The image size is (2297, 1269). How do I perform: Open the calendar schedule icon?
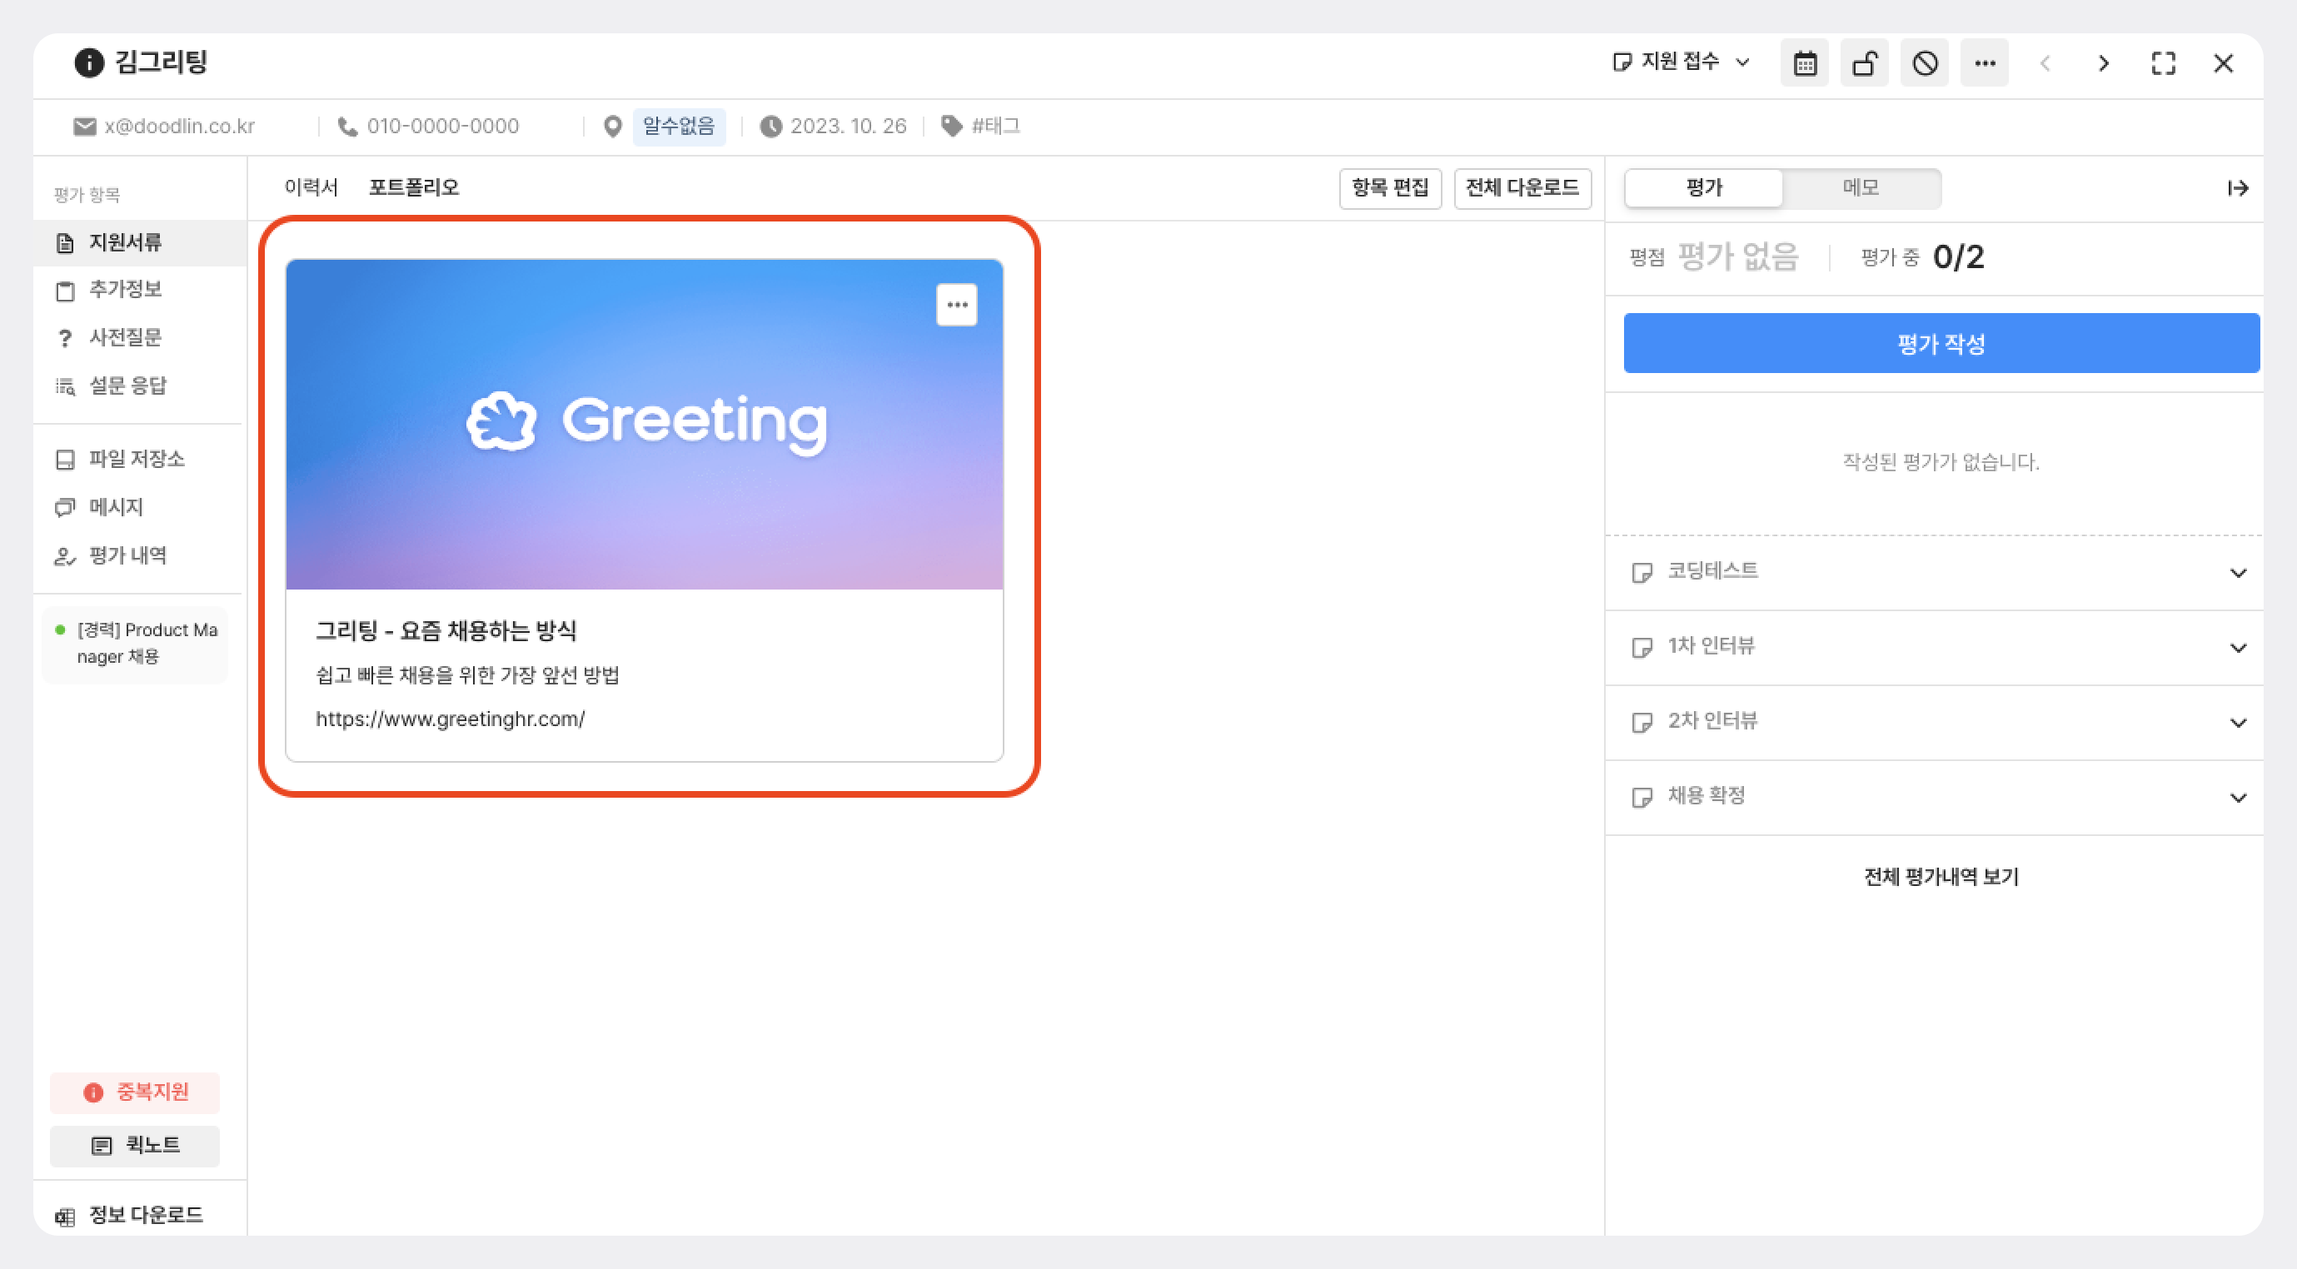coord(1805,63)
